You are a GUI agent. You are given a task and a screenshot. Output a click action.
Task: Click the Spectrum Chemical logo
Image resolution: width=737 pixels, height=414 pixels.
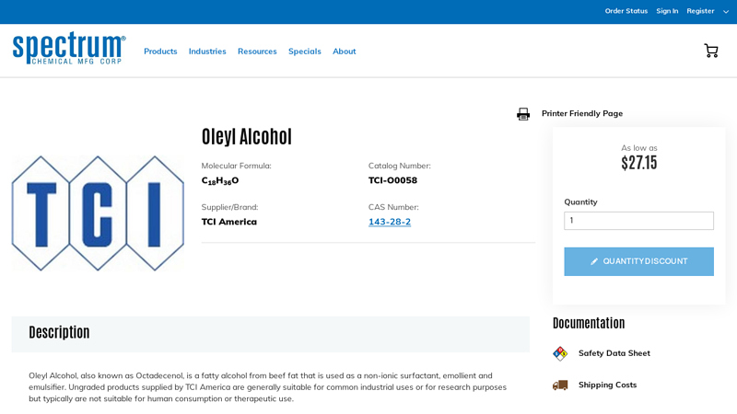pyautogui.click(x=69, y=49)
